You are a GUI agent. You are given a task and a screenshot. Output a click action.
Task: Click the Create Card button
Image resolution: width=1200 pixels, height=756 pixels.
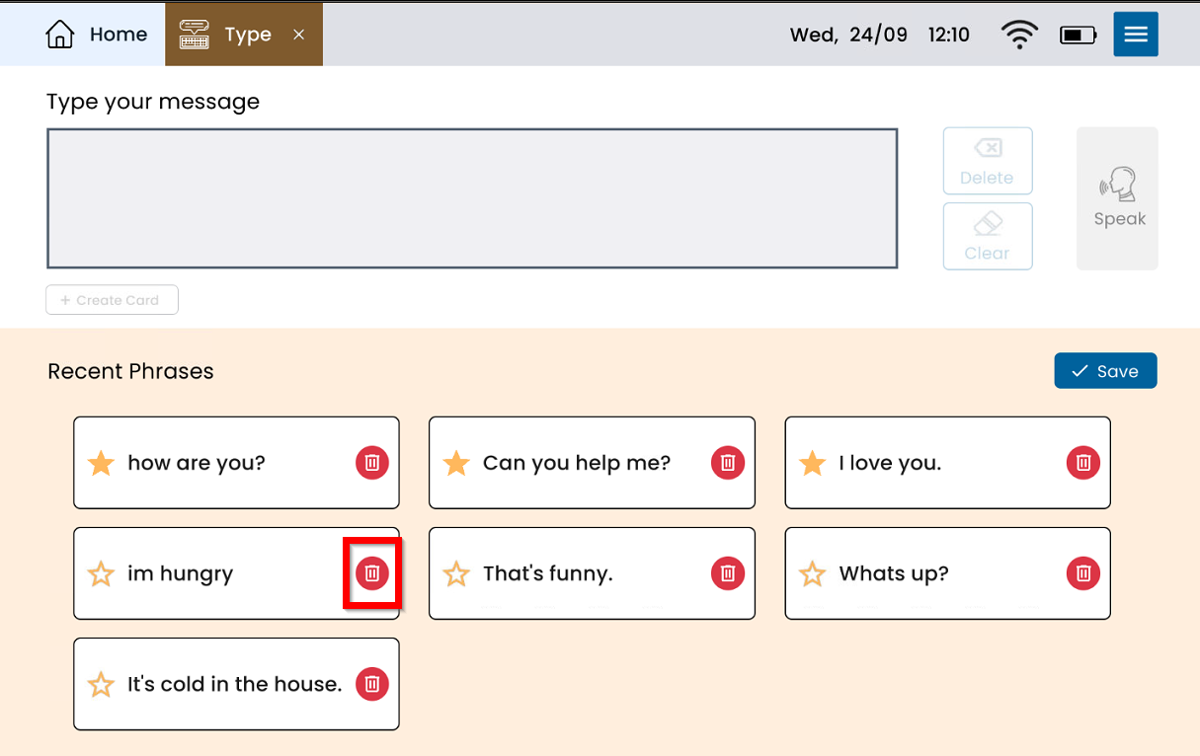pyautogui.click(x=112, y=300)
